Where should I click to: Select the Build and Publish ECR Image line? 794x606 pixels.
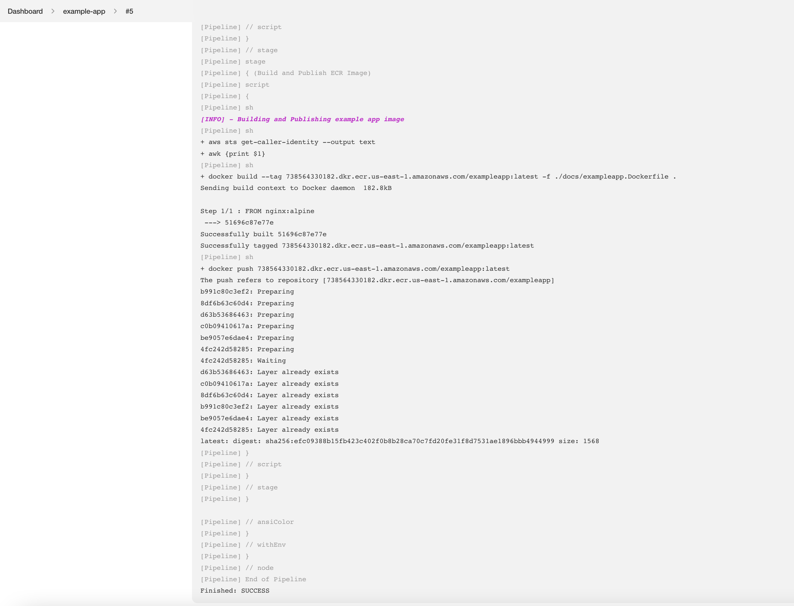coord(286,73)
